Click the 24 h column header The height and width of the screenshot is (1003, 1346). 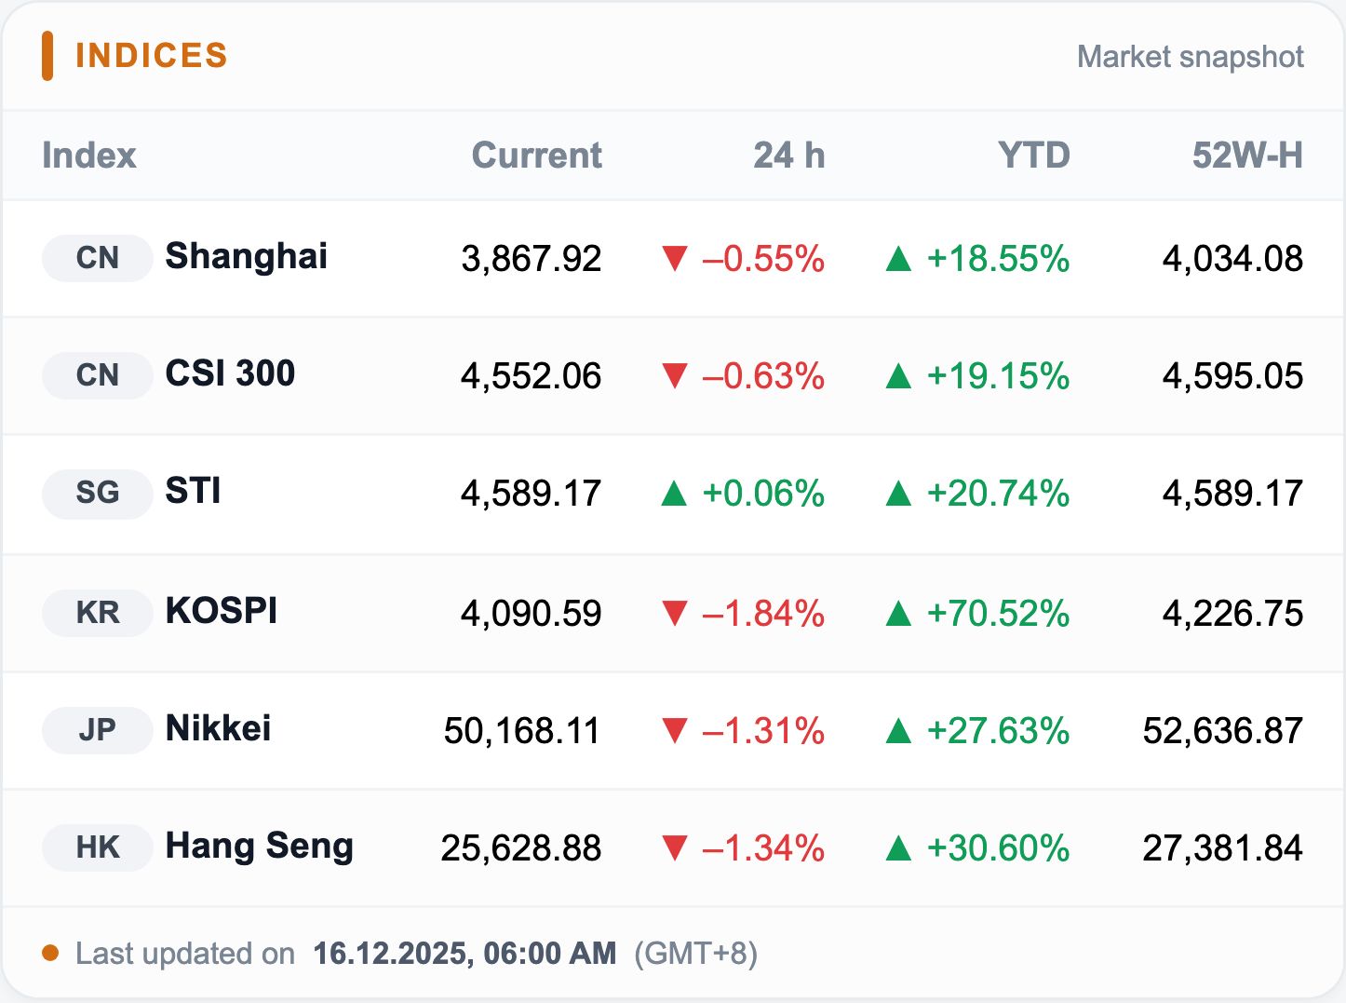(x=788, y=156)
